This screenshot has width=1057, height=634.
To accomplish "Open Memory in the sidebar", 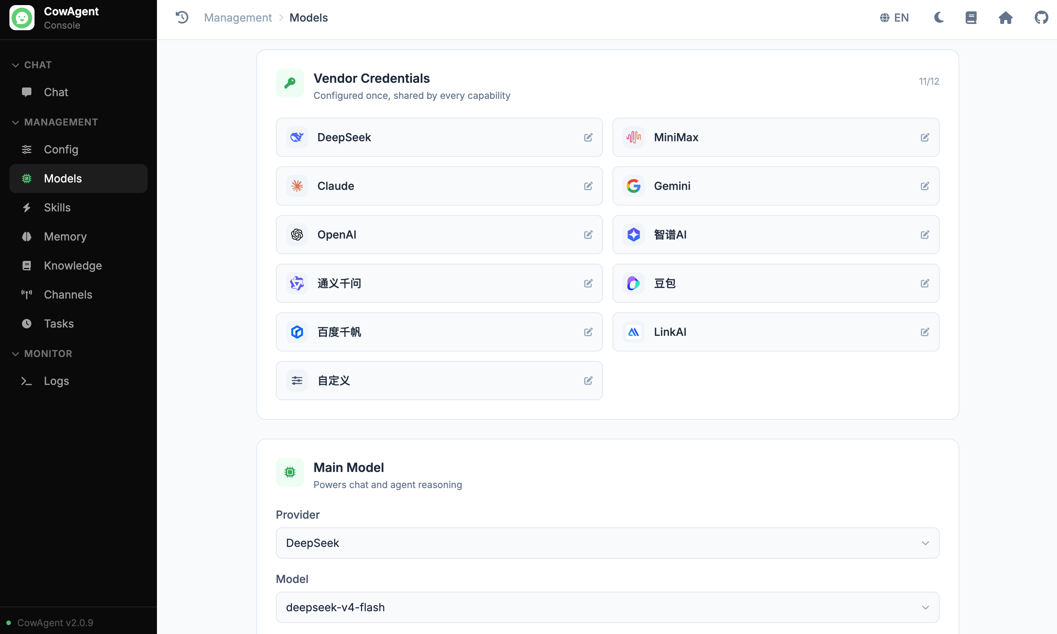I will pos(78,237).
